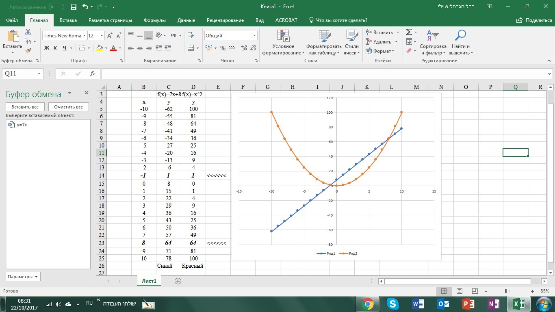The image size is (555, 312).
Task: Decrease decimal places
Action: point(253,48)
